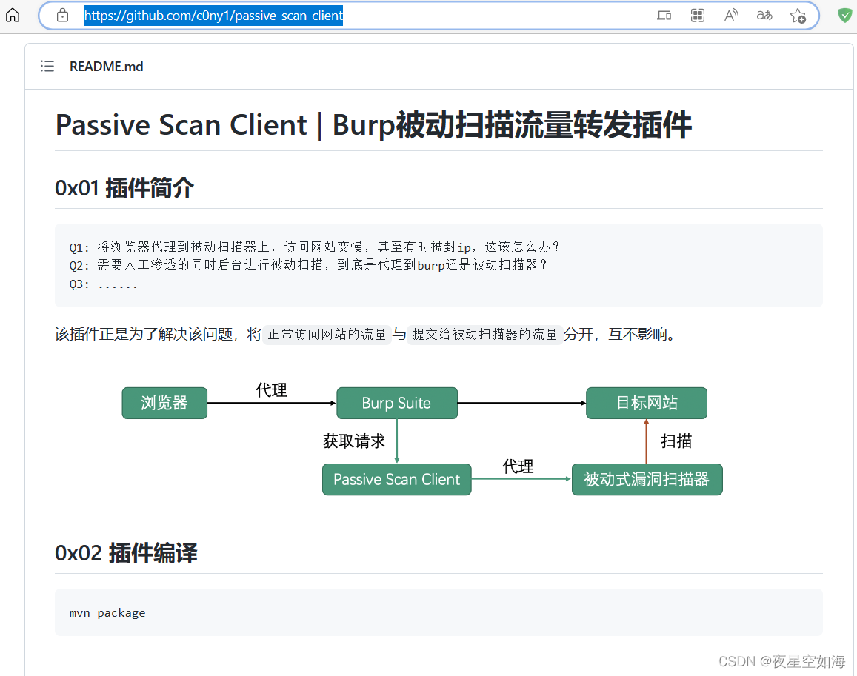Click the 被动式漏洞扫描器 diagram box
857x676 pixels.
[647, 479]
